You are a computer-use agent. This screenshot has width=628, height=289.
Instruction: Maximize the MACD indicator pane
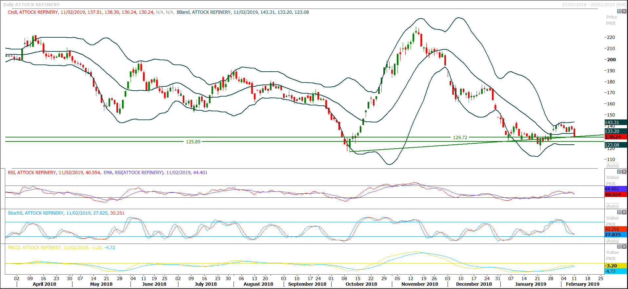[x=619, y=247]
